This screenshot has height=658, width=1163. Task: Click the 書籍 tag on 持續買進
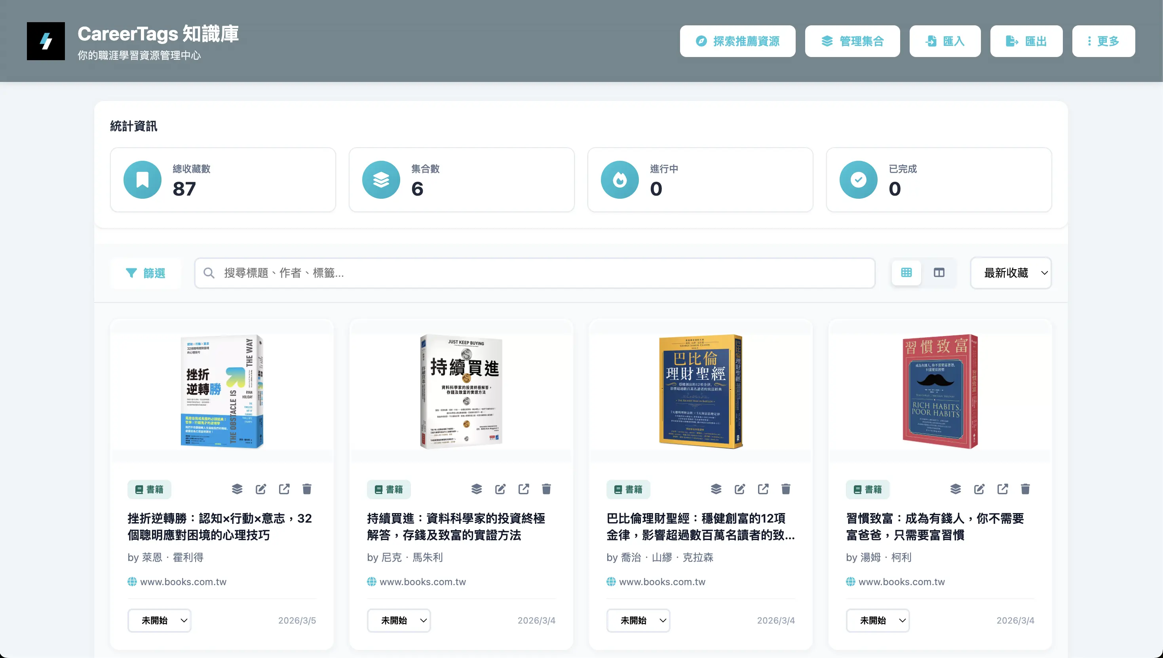(x=389, y=489)
